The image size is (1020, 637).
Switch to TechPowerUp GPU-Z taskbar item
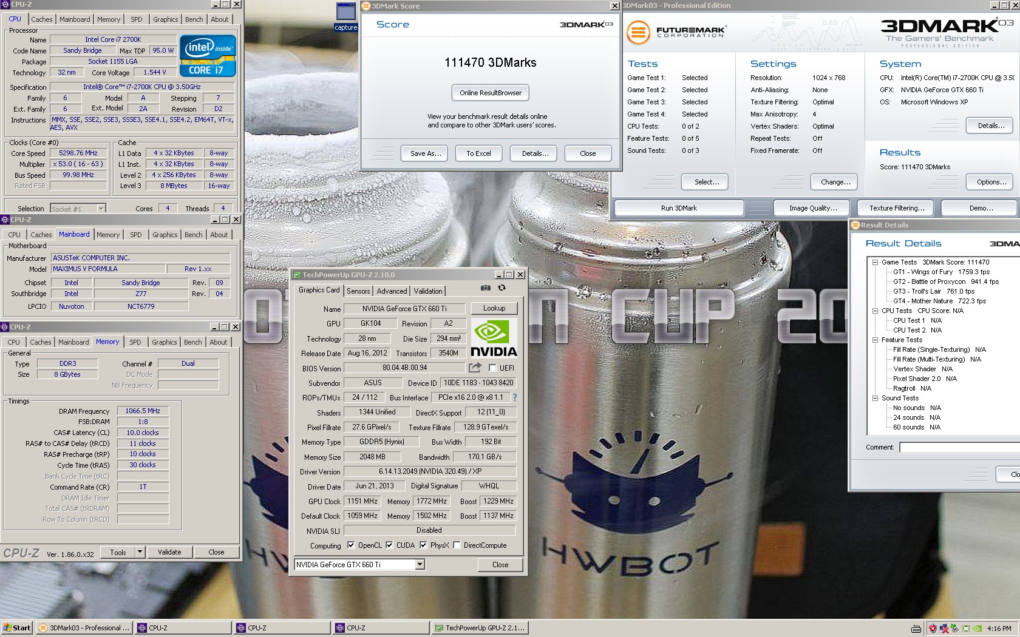480,628
